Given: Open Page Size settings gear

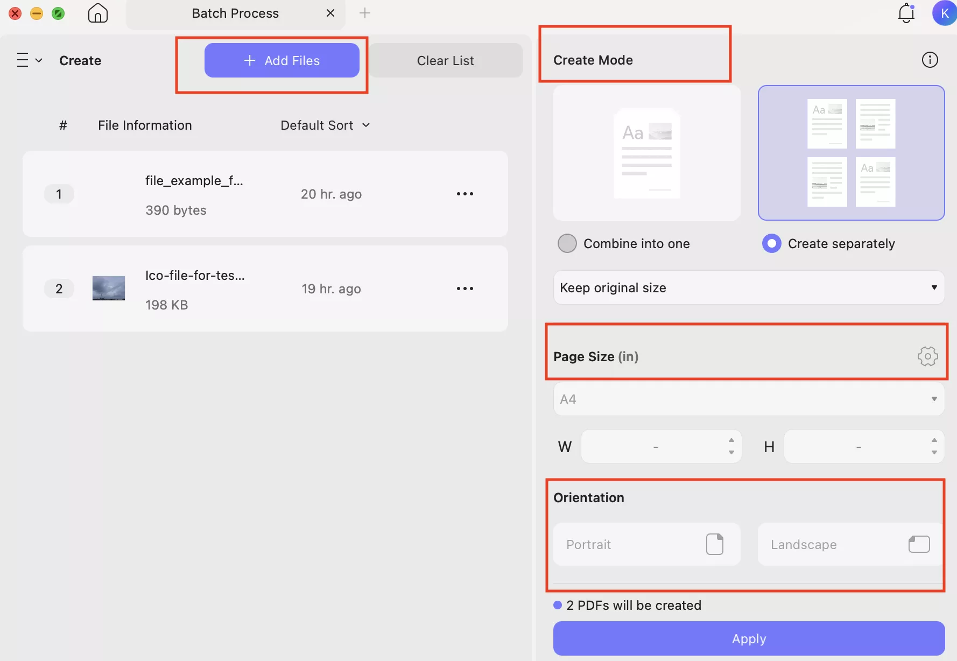Looking at the screenshot, I should coord(928,356).
